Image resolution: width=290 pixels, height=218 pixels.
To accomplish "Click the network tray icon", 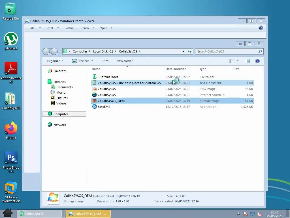I will point(252,214).
